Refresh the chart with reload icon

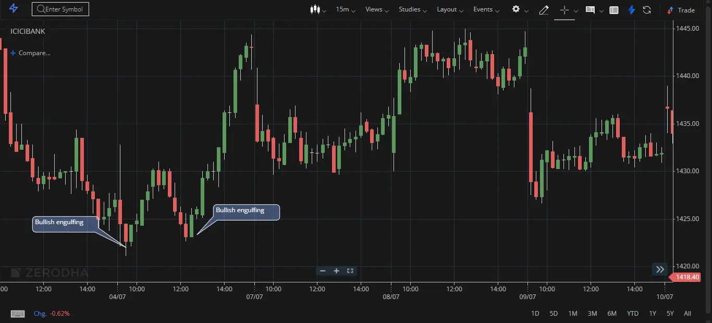[647, 9]
